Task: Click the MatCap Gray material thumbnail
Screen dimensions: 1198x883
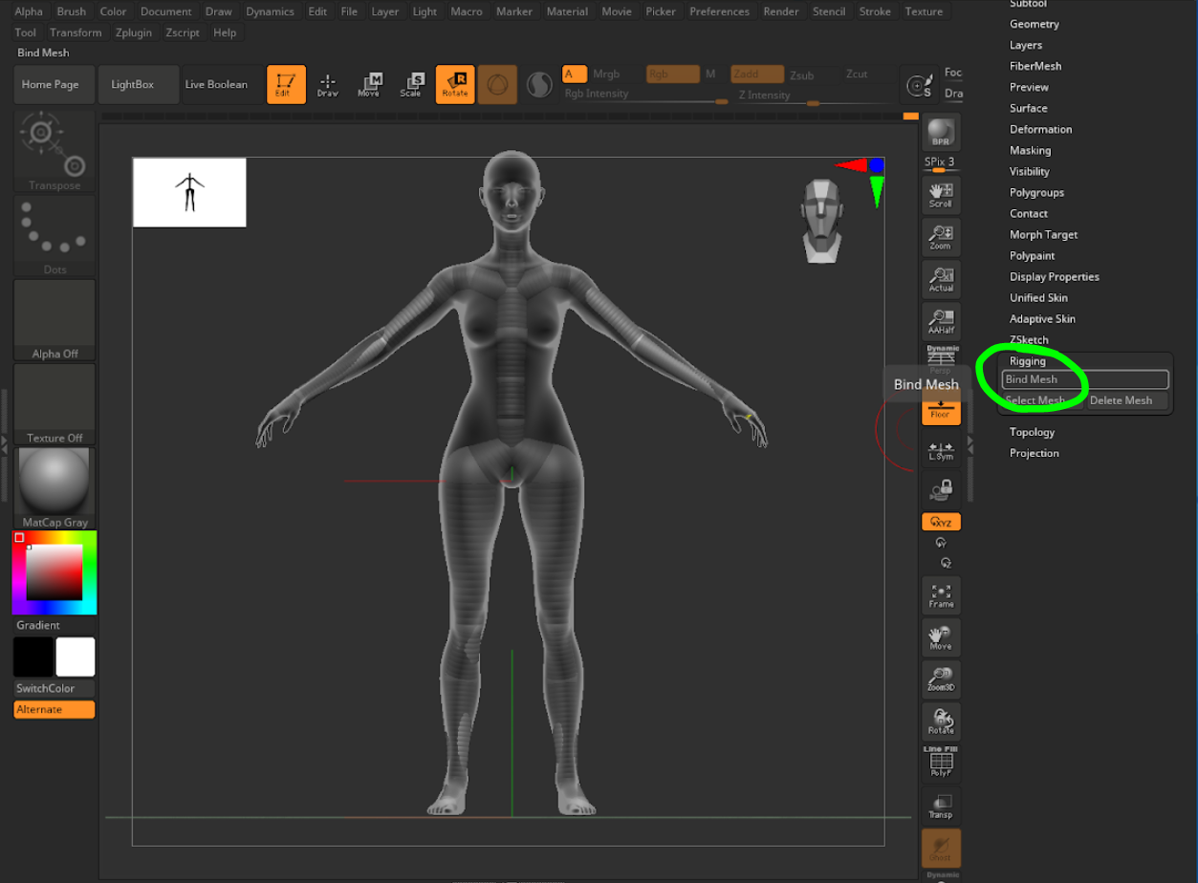Action: (x=54, y=483)
